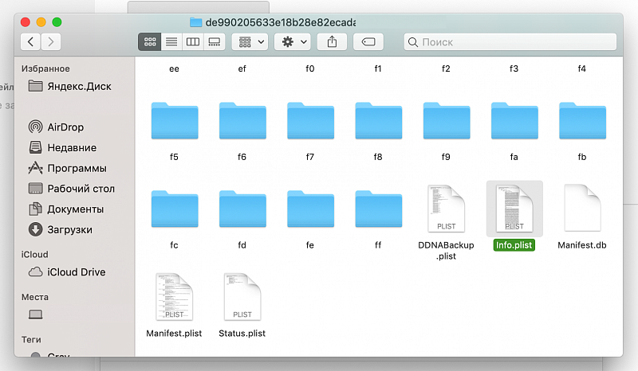Open Программы in the sidebar

click(77, 169)
